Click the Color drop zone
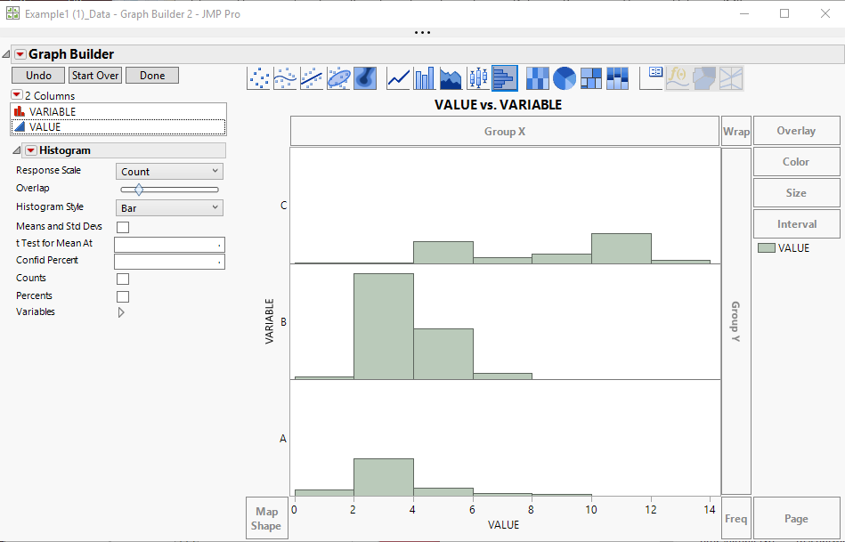The image size is (845, 542). [x=797, y=162]
